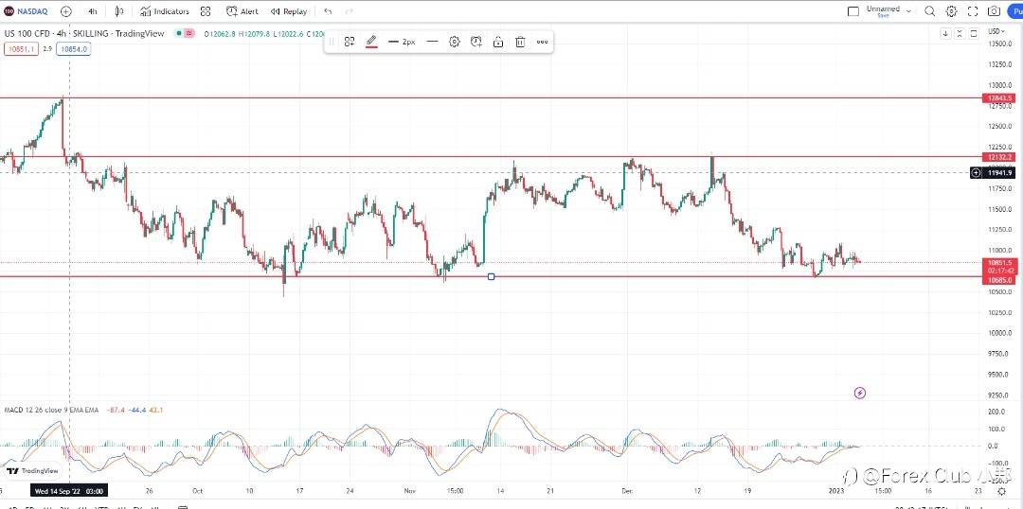Click the Save layout link
This screenshot has width=1023, height=509.
(883, 15)
